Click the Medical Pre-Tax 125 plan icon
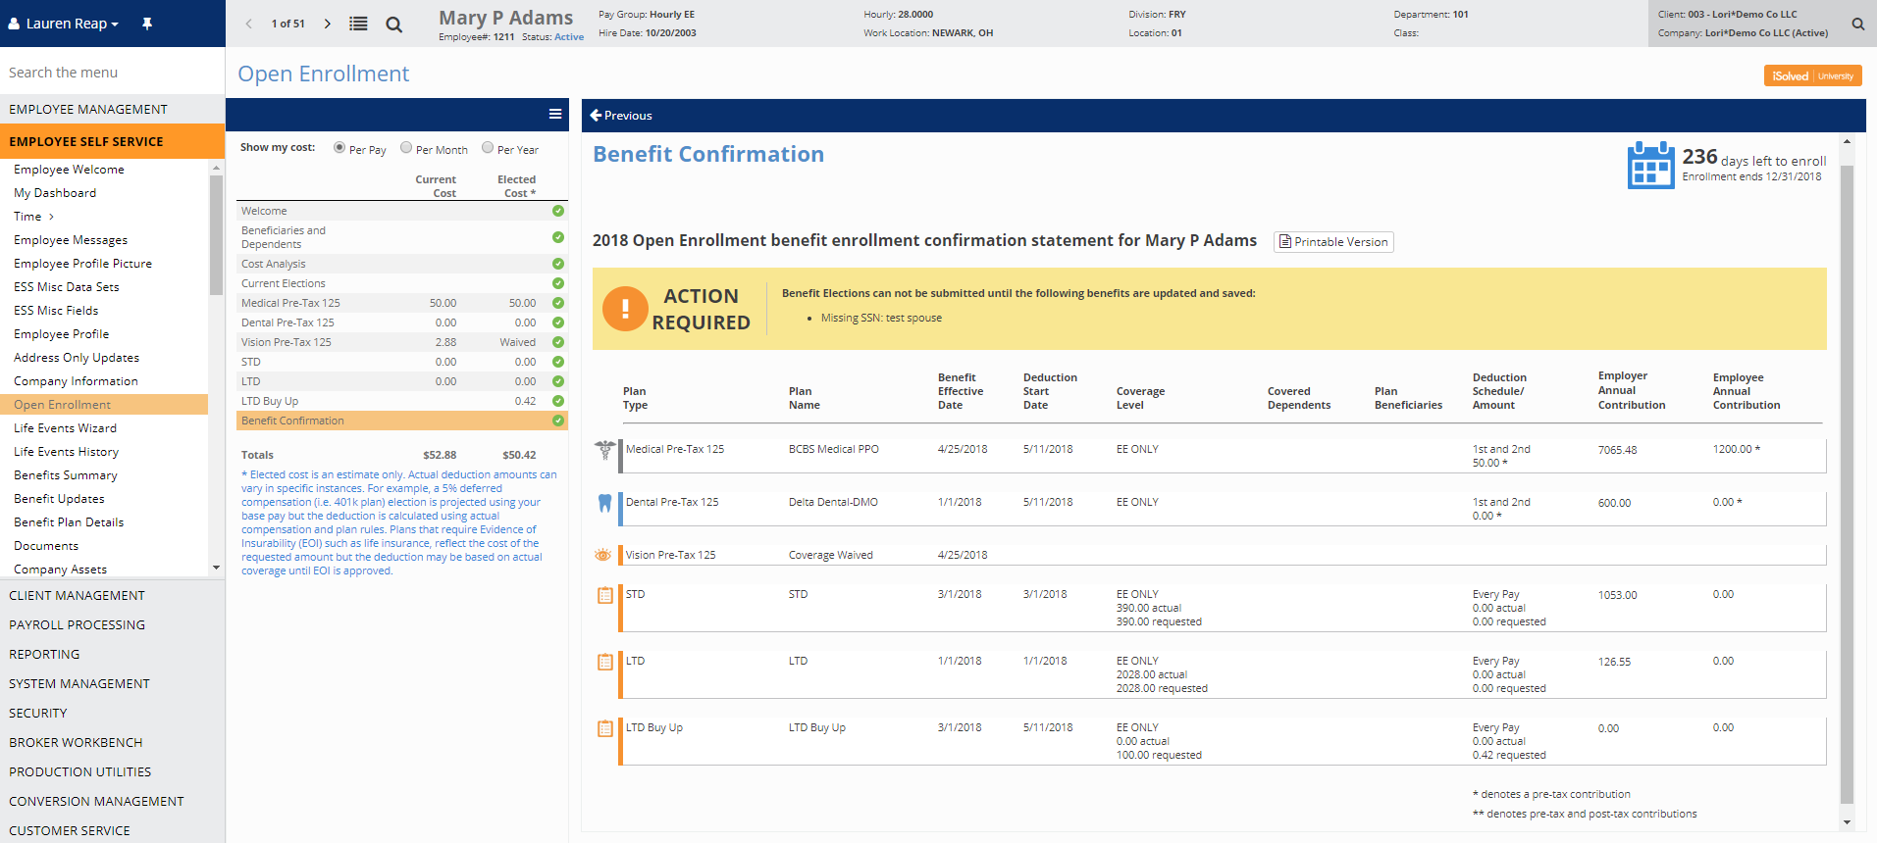 pos(604,450)
